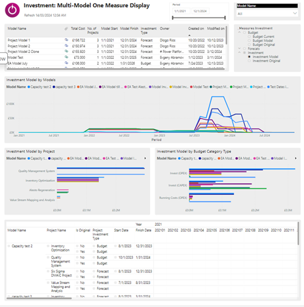Click owner Diogo Rios in Project Model 1 row
Viewport: 304px width, 307px height.
point(168,40)
